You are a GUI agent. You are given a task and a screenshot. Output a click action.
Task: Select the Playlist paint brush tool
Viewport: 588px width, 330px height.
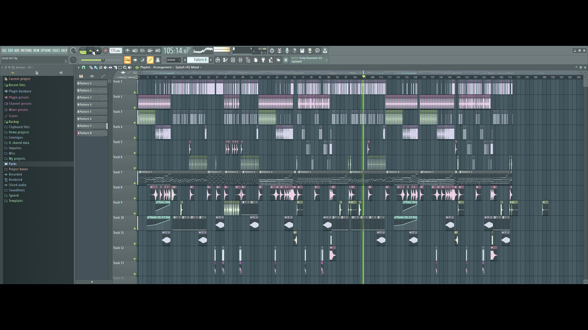96,67
